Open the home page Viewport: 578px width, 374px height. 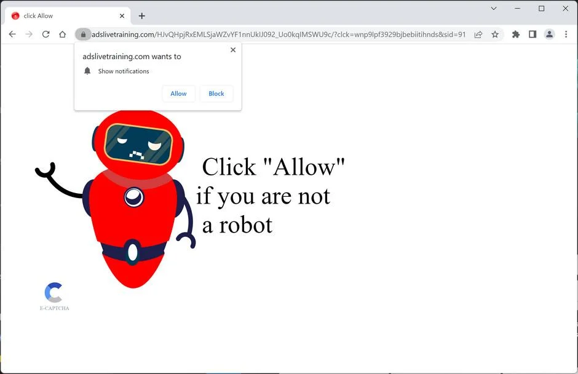pos(62,34)
